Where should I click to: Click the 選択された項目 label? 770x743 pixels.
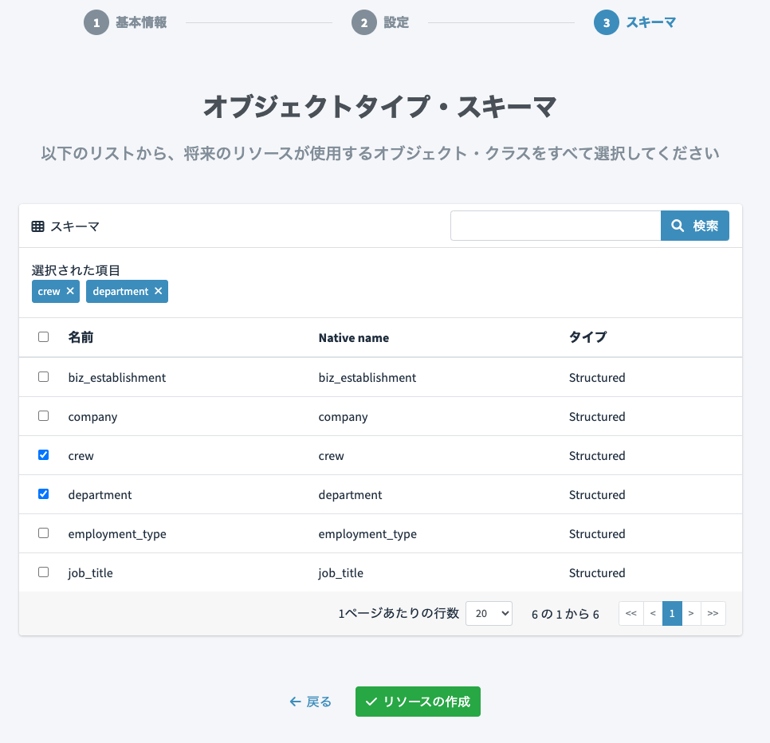[x=76, y=270]
